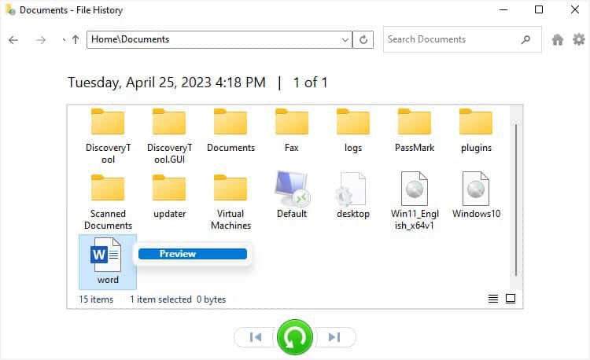Click the vertical scrollbar in file pane
590x360 pixels.
click(516, 199)
